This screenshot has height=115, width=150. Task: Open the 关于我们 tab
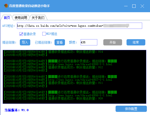(38, 18)
